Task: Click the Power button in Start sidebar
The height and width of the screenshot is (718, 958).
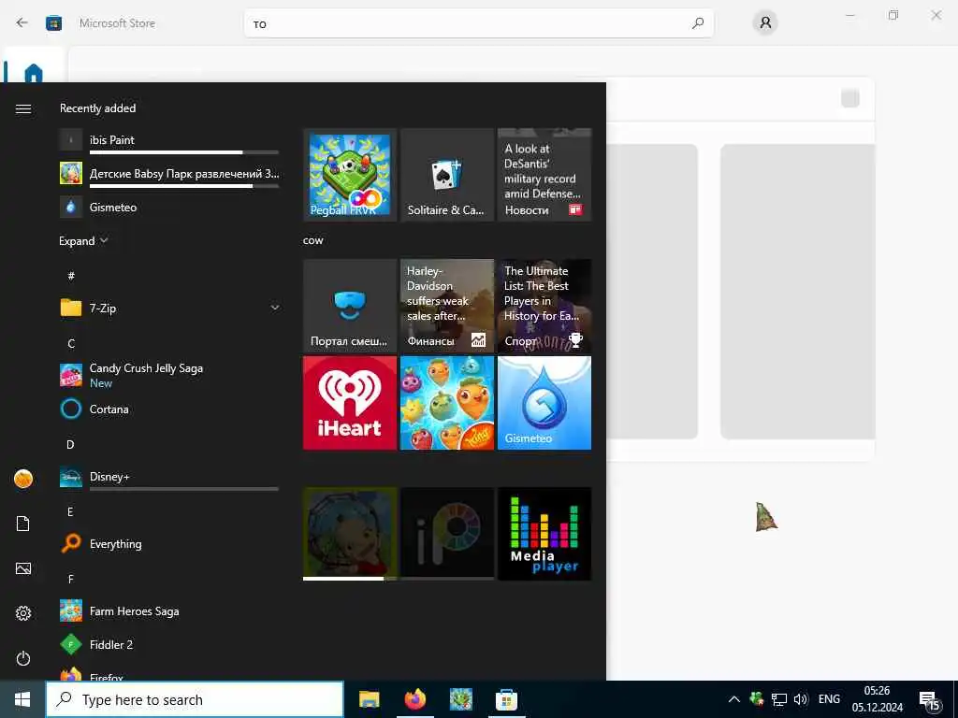Action: [23, 658]
